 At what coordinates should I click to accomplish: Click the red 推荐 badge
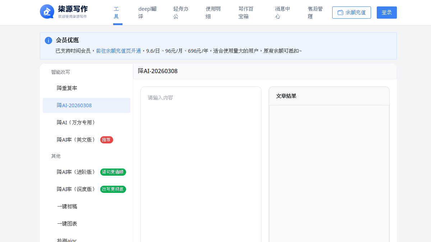pyautogui.click(x=107, y=140)
